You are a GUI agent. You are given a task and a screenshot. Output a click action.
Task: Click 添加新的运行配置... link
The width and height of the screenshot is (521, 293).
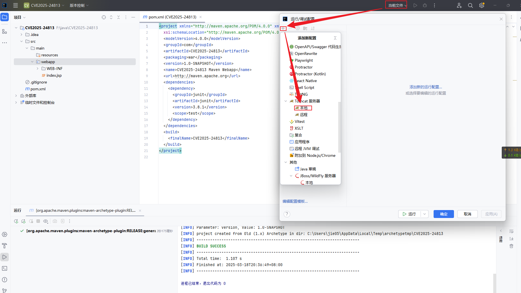pos(426,87)
